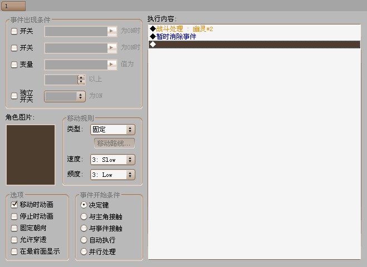
Task: Check the 固定朝向 option
Action: (x=14, y=228)
